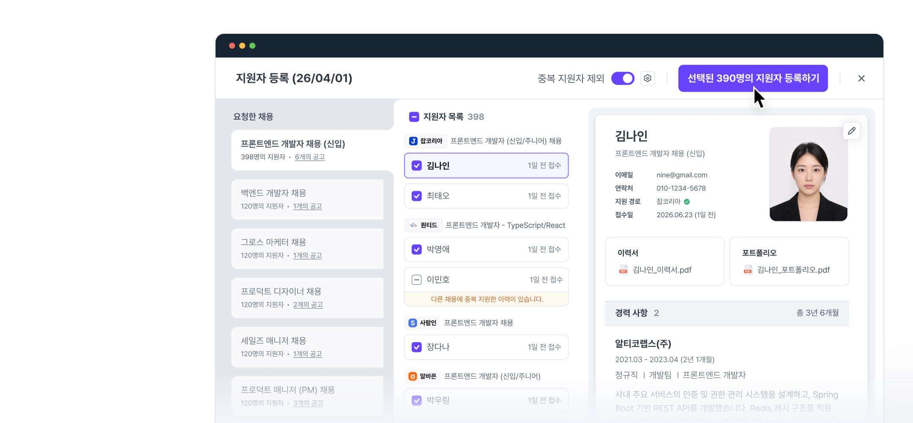Select 백엔드 개발자 채용 card
Screen dimensions: 913x423
click(x=307, y=199)
